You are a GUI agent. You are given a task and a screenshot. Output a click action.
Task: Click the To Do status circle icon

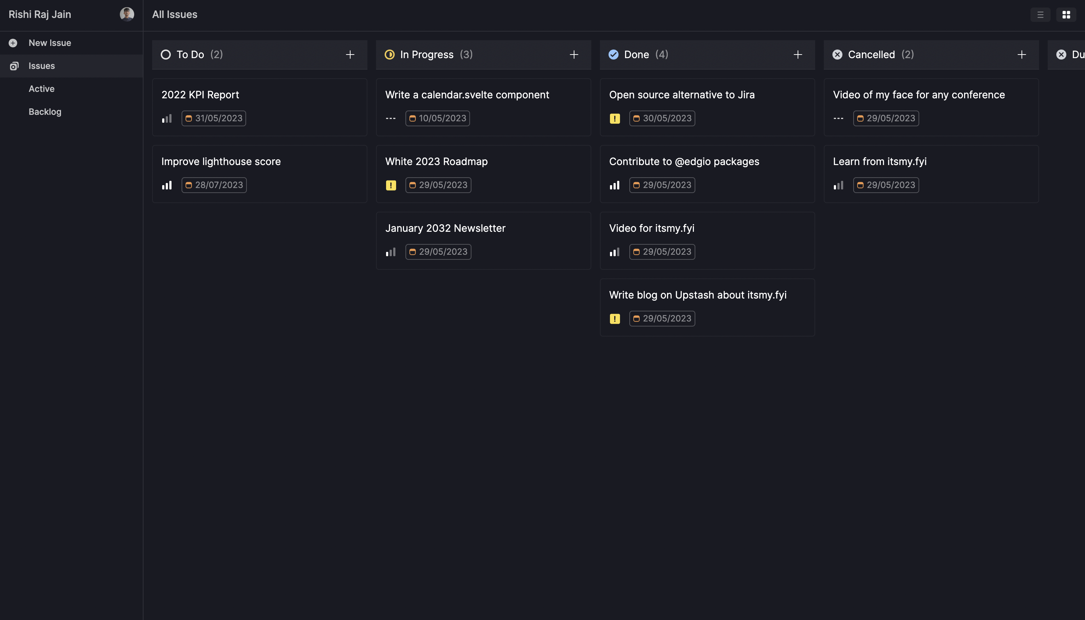(x=166, y=55)
